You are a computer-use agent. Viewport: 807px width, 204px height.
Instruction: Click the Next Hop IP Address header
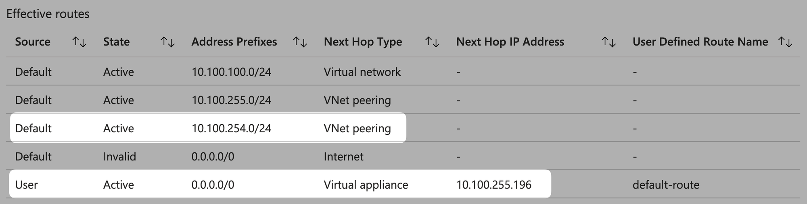[x=510, y=42]
